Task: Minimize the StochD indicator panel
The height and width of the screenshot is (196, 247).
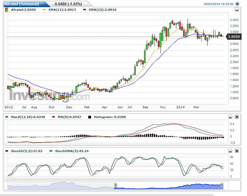Action: click(230, 151)
